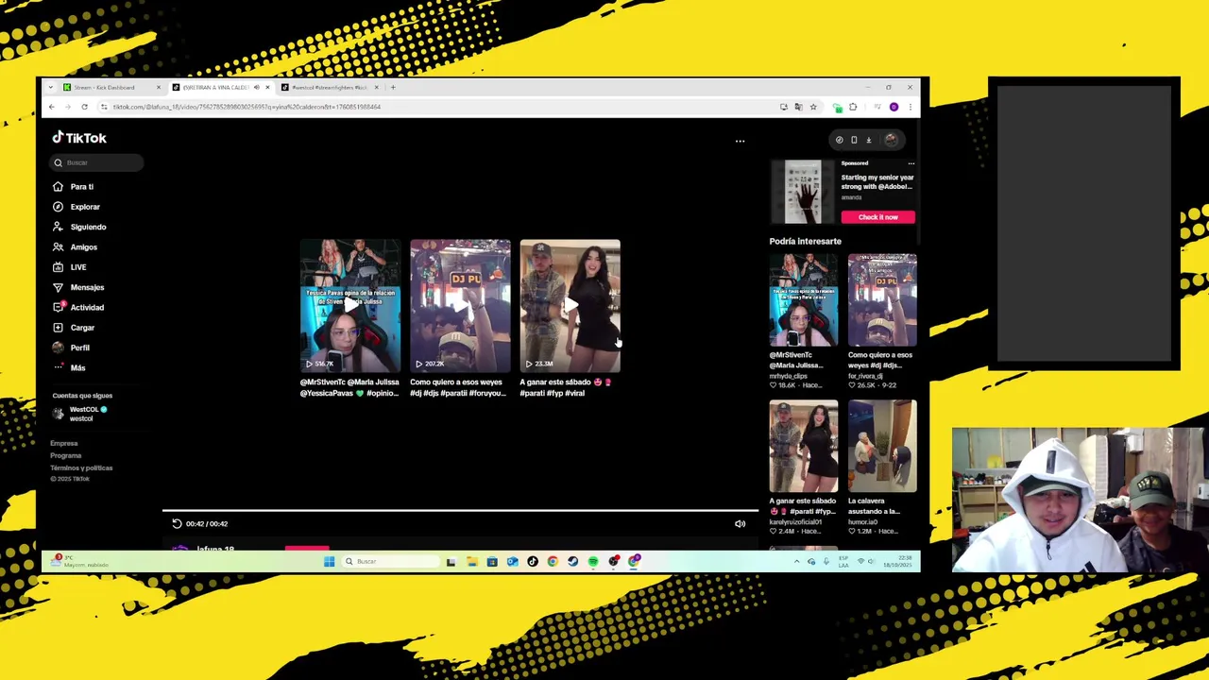Click the phone app icon in TikTok header

(x=854, y=140)
